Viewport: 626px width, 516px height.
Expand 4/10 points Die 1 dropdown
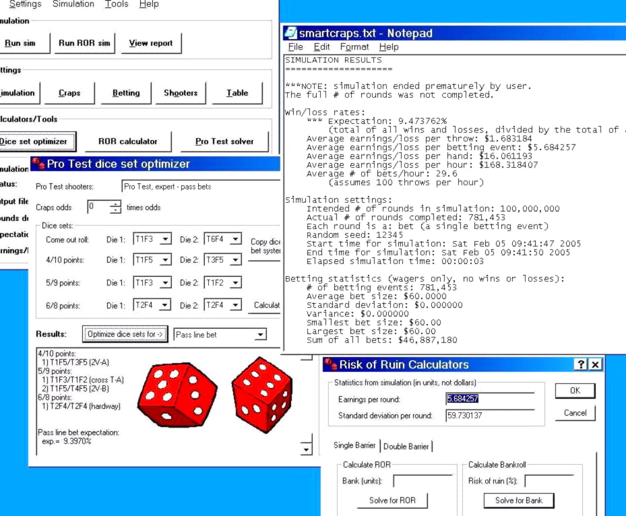[165, 260]
